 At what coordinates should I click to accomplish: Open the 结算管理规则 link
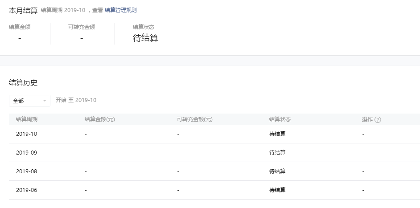pyautogui.click(x=121, y=10)
